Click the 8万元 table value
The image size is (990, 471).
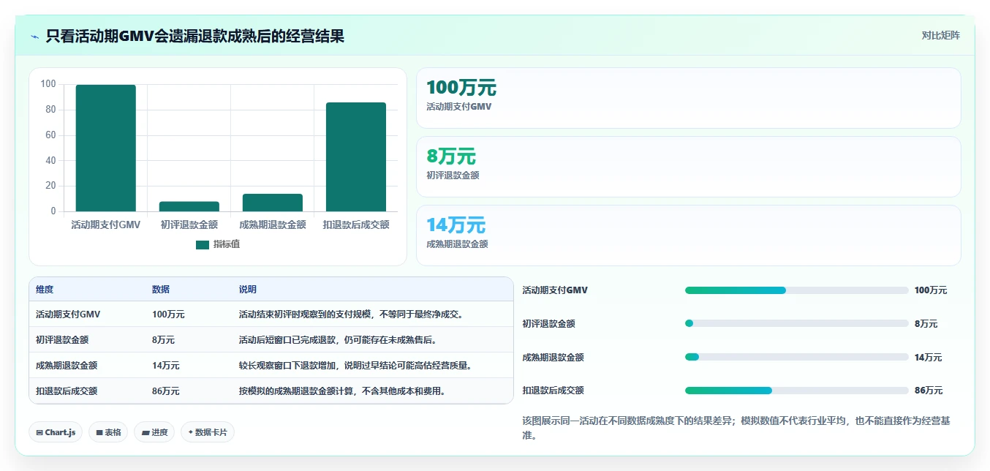(163, 340)
